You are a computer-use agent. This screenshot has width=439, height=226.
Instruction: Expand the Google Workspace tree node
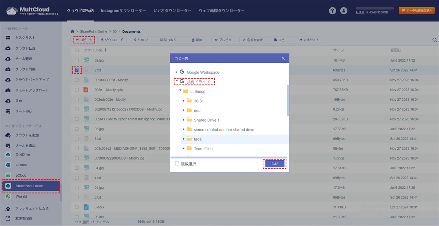coord(176,72)
